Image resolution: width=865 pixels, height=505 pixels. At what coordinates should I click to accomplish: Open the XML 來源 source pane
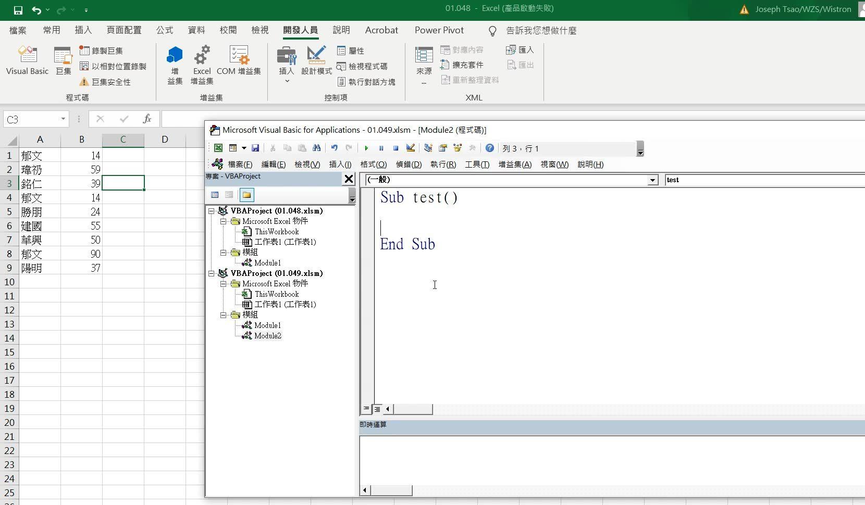pos(424,65)
